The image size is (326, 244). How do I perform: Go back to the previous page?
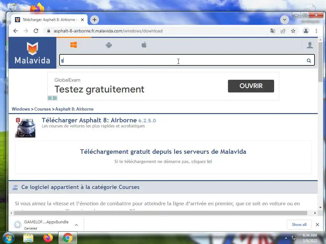click(x=16, y=31)
